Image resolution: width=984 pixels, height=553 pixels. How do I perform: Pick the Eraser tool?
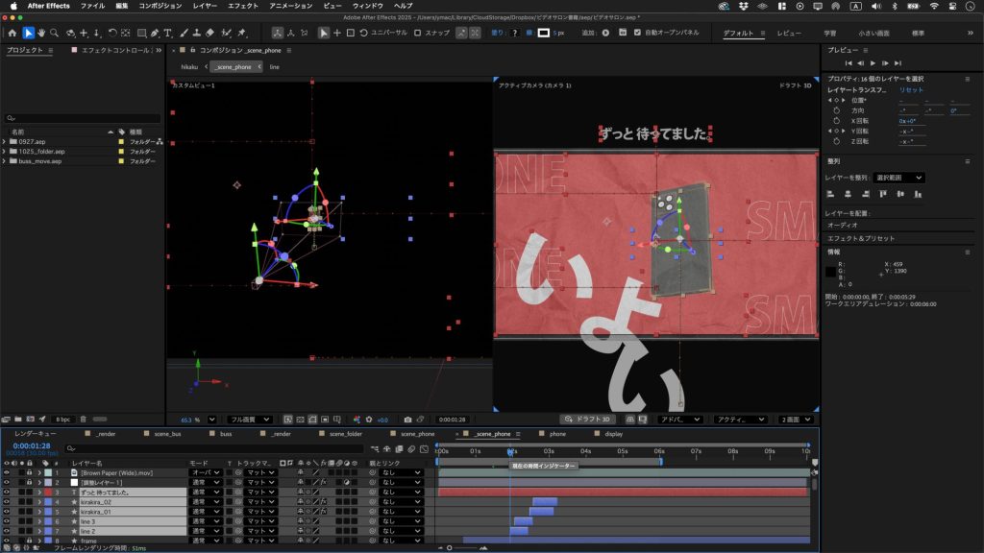210,33
